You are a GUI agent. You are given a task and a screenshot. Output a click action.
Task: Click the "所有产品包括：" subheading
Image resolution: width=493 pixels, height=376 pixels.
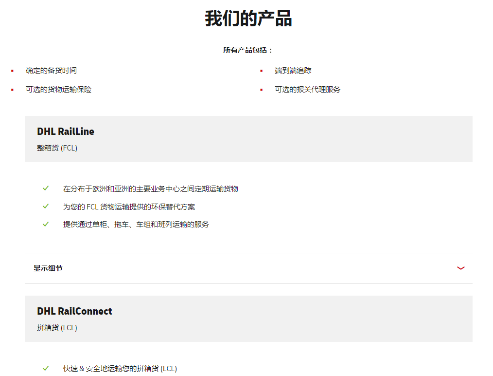tap(248, 50)
